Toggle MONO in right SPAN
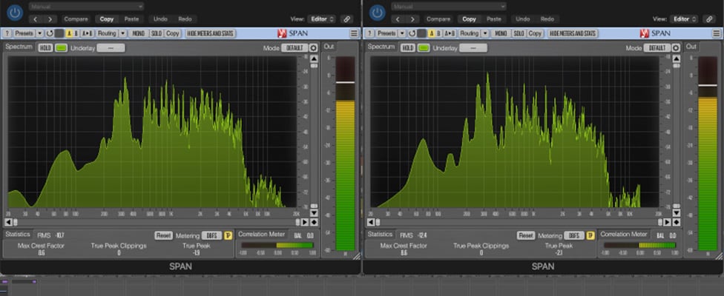This screenshot has height=296, width=724. [501, 33]
